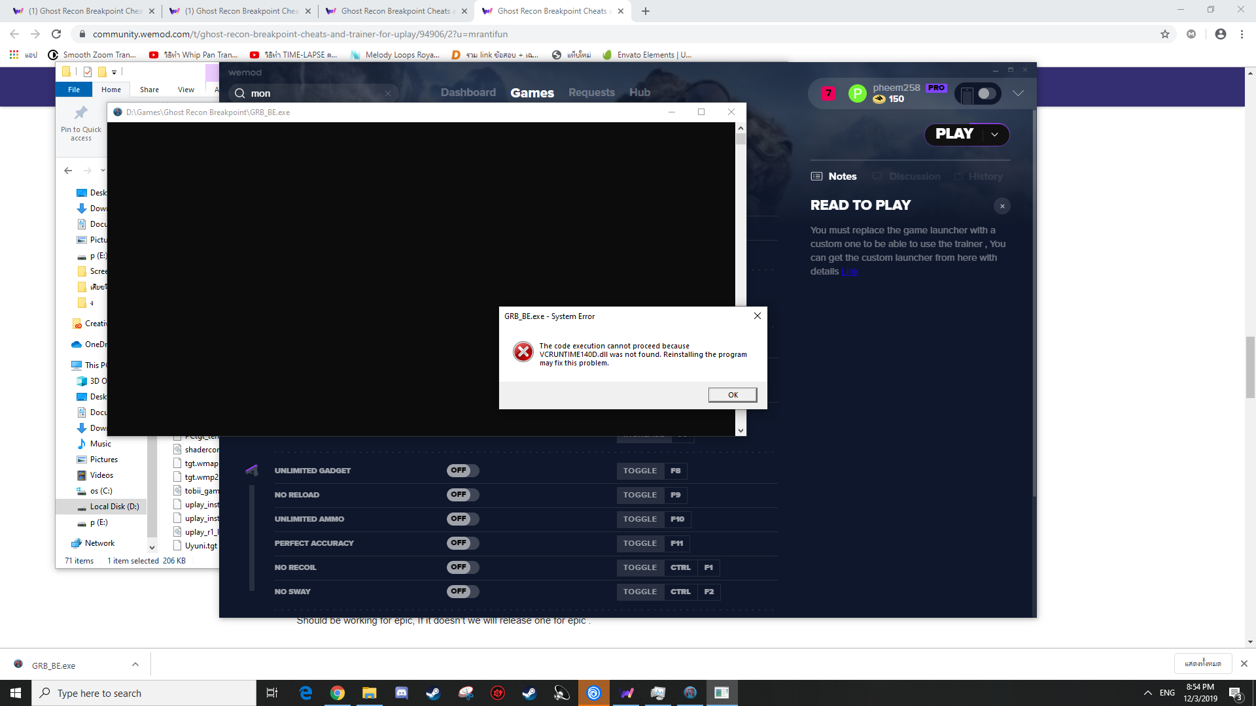Screen dimensions: 1256x706
Task: Click OK button on System Error dialog
Action: pyautogui.click(x=733, y=394)
